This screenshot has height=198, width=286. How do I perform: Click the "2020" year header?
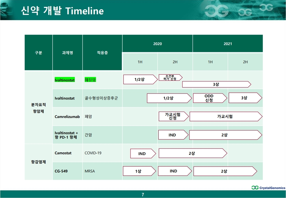157,43
